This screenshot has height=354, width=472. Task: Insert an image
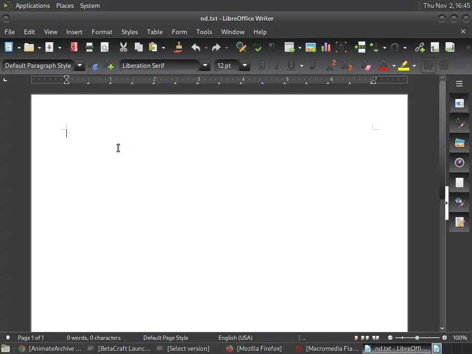(311, 47)
